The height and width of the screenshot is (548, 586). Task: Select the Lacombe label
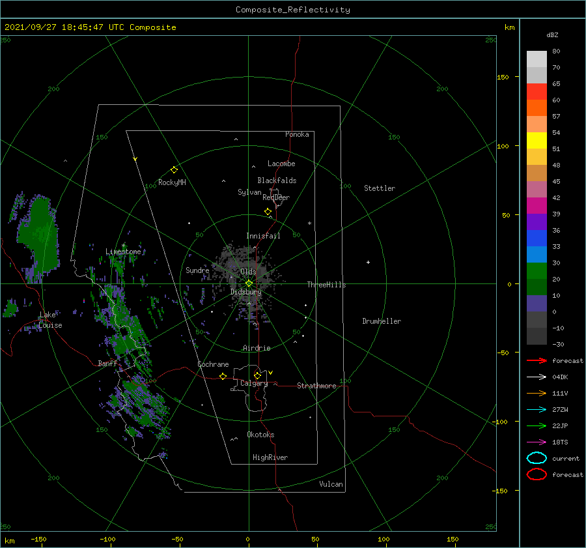(x=281, y=164)
